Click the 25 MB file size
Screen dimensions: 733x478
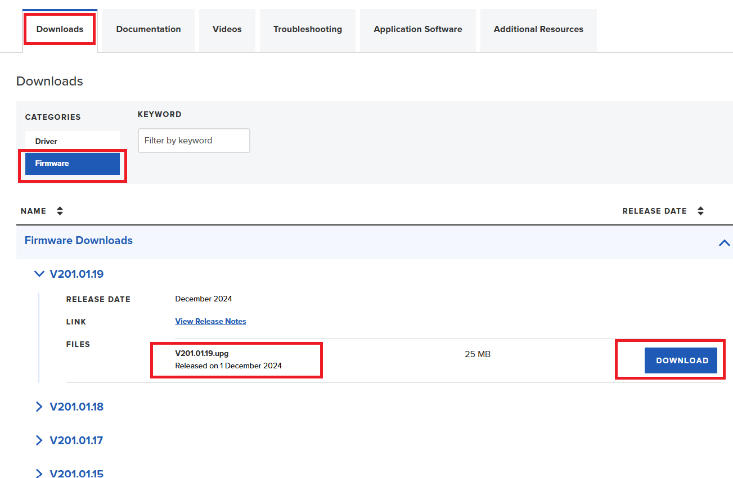[478, 354]
